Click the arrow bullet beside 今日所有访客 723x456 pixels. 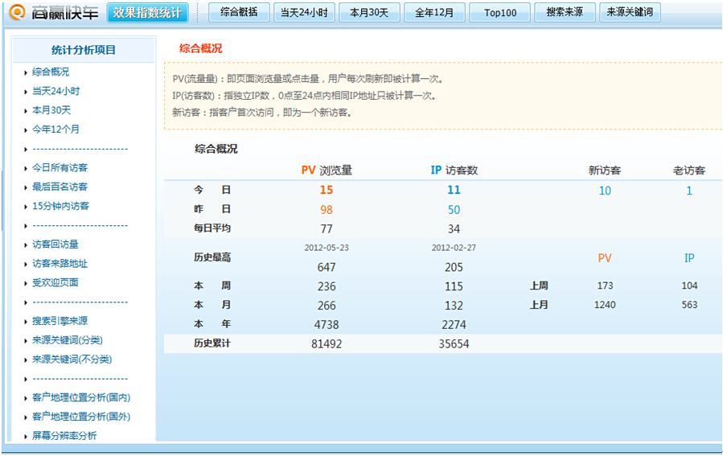point(26,168)
